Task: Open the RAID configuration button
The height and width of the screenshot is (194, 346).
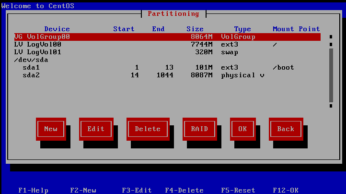Action: click(199, 129)
